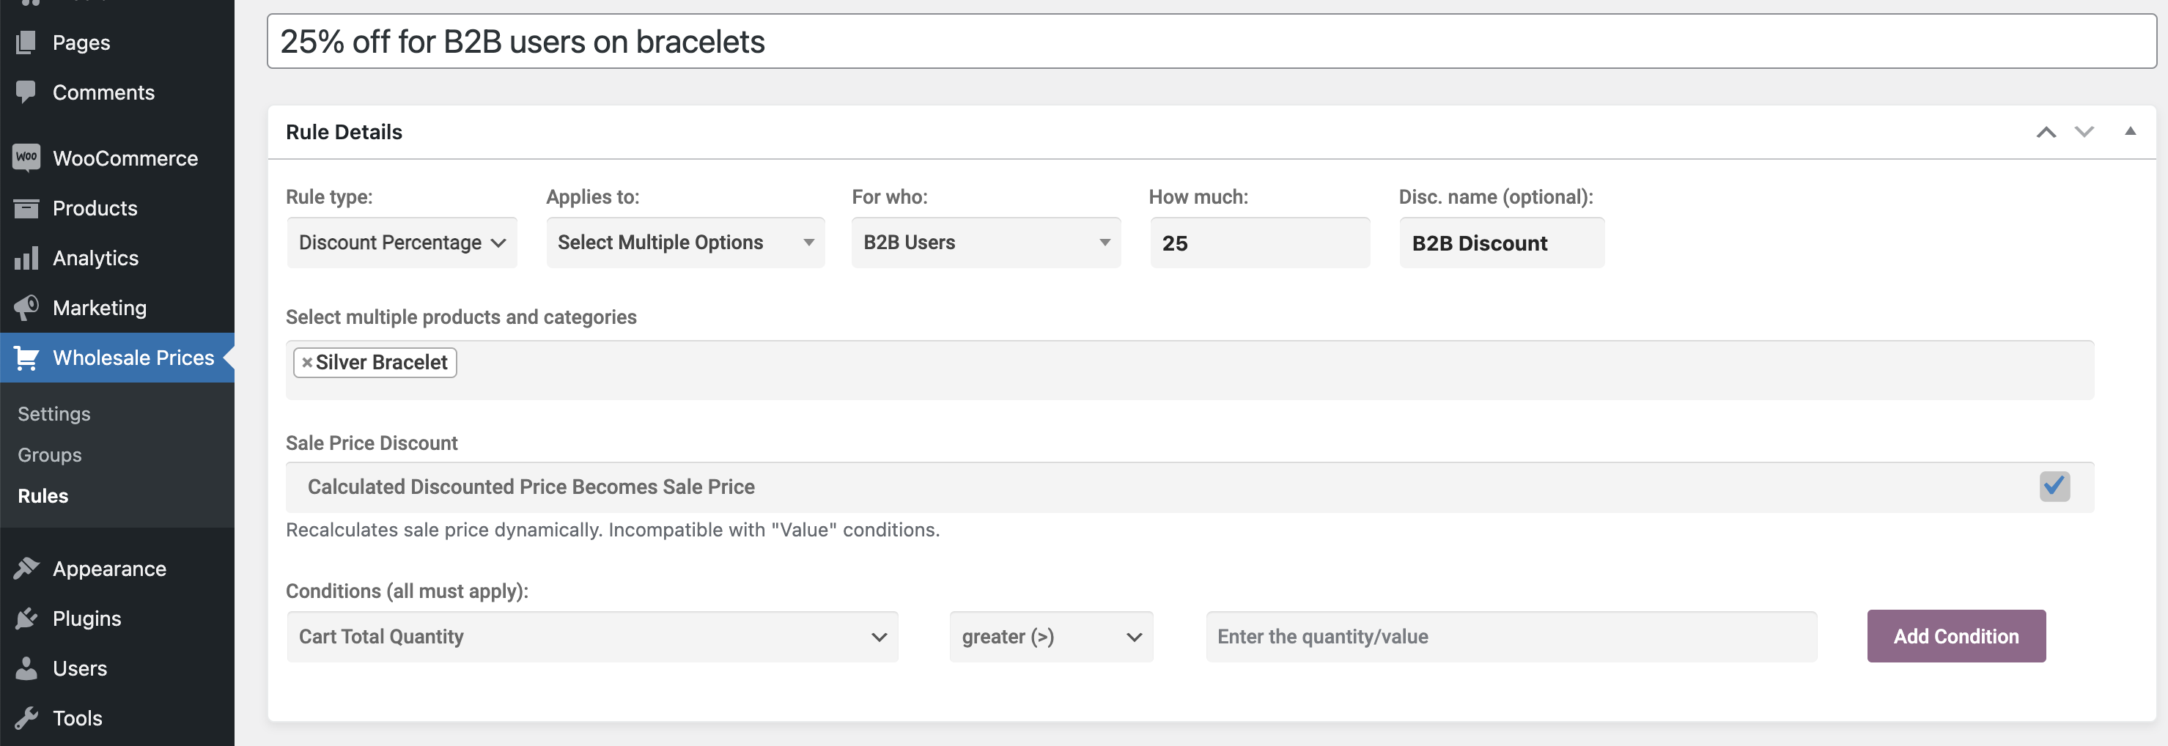This screenshot has height=746, width=2168.
Task: Open the greater (>) operator dropdown
Action: point(1051,637)
